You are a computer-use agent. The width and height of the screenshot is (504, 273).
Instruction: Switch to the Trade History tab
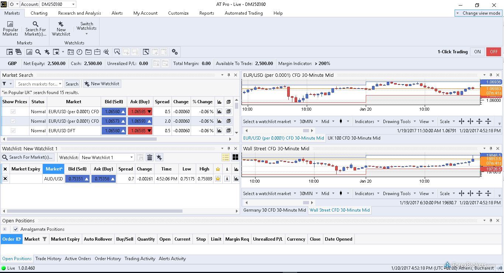(x=48, y=259)
